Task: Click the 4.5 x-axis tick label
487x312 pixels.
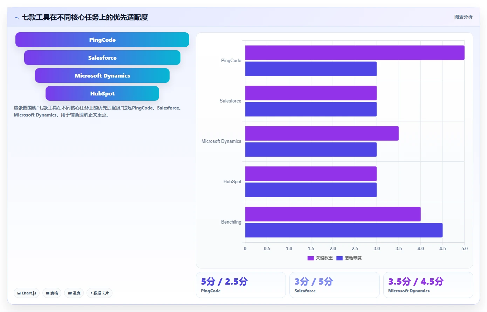Action: [x=443, y=248]
